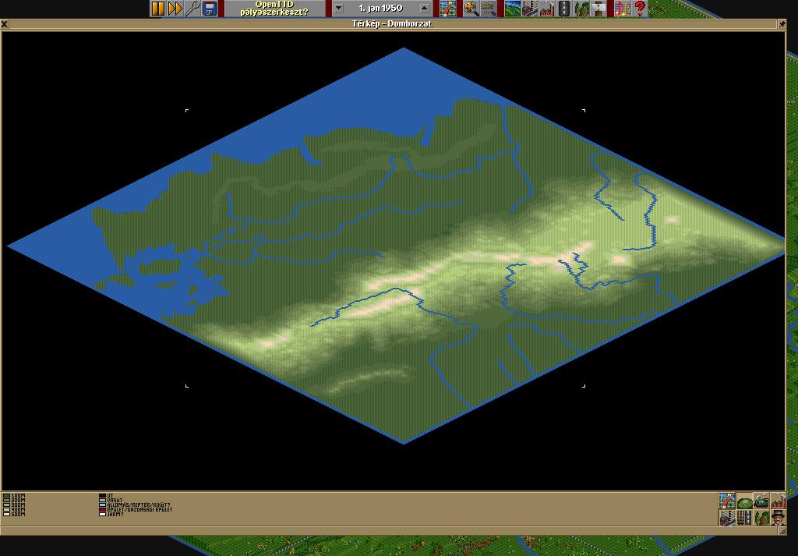Click the '200M' legend label
This screenshot has width=798, height=556.
(18, 501)
